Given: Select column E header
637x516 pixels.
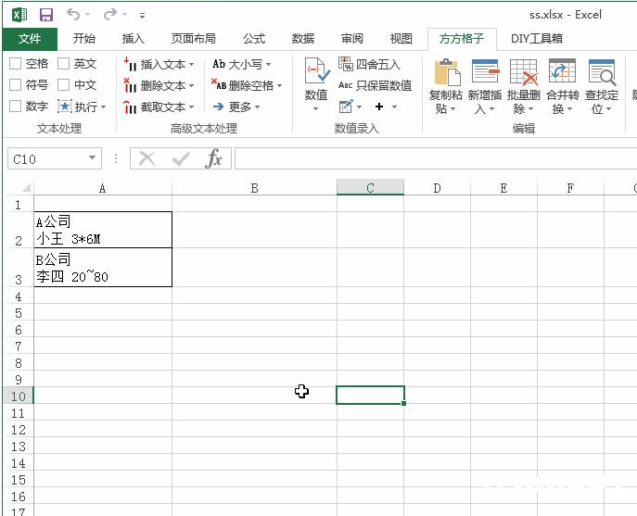Looking at the screenshot, I should tap(503, 188).
